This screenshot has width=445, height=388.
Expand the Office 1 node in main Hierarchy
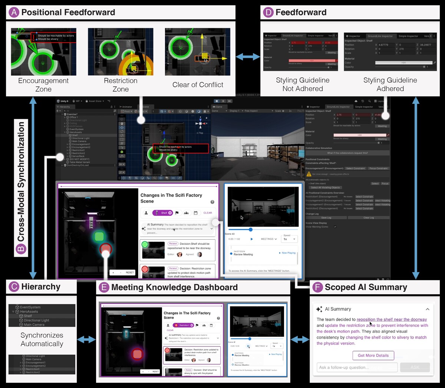(65, 117)
